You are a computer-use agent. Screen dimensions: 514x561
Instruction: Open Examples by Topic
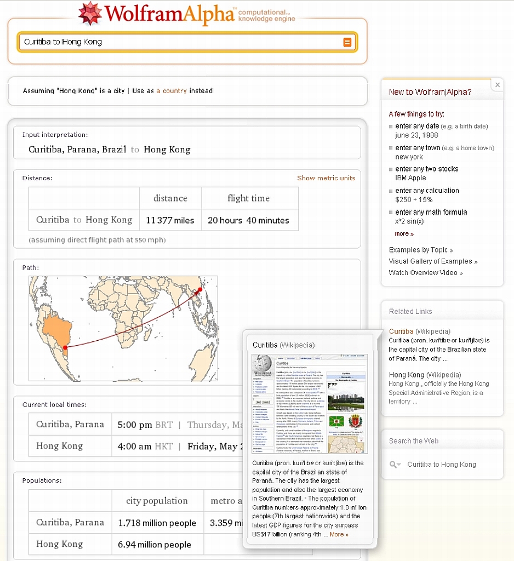pos(421,250)
